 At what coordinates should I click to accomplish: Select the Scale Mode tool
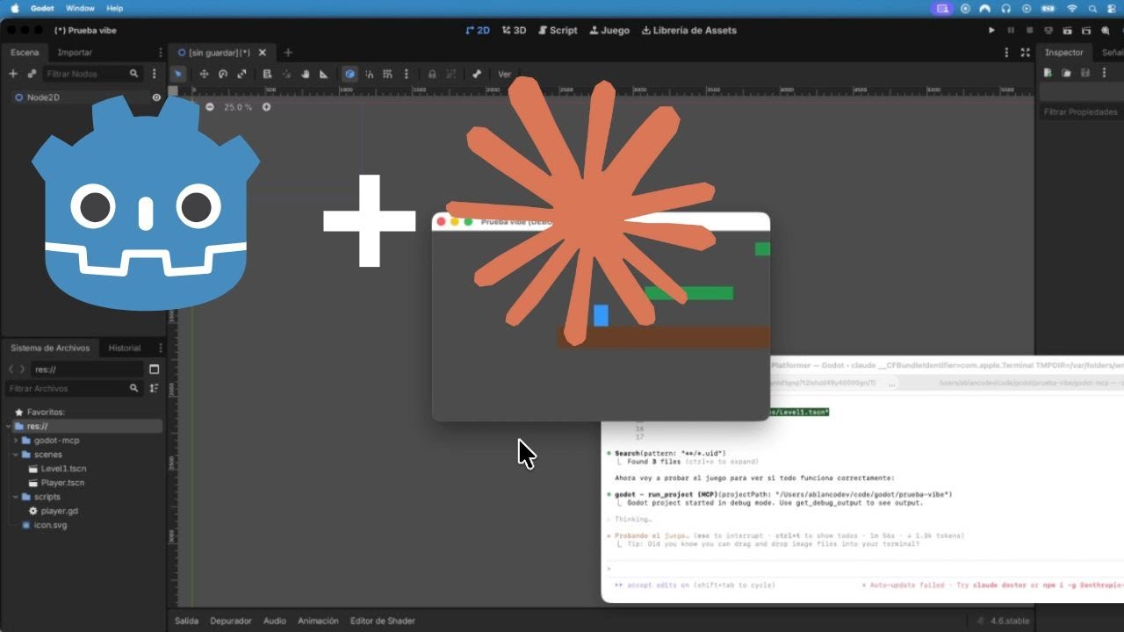[x=242, y=74]
